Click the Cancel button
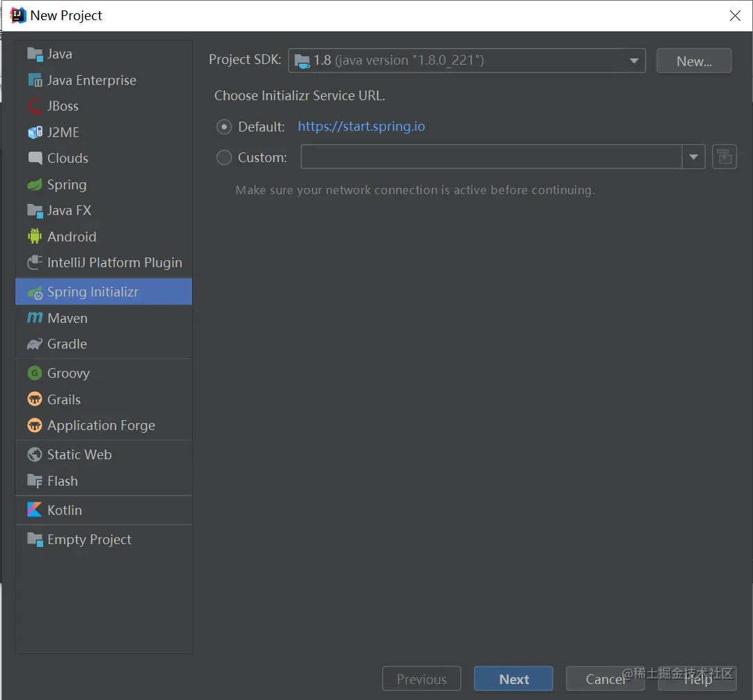The image size is (753, 700). pyautogui.click(x=605, y=679)
